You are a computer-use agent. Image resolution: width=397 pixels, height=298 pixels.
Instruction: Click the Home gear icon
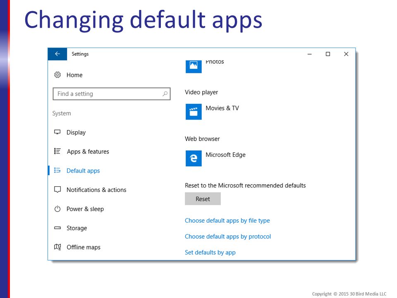pyautogui.click(x=57, y=75)
